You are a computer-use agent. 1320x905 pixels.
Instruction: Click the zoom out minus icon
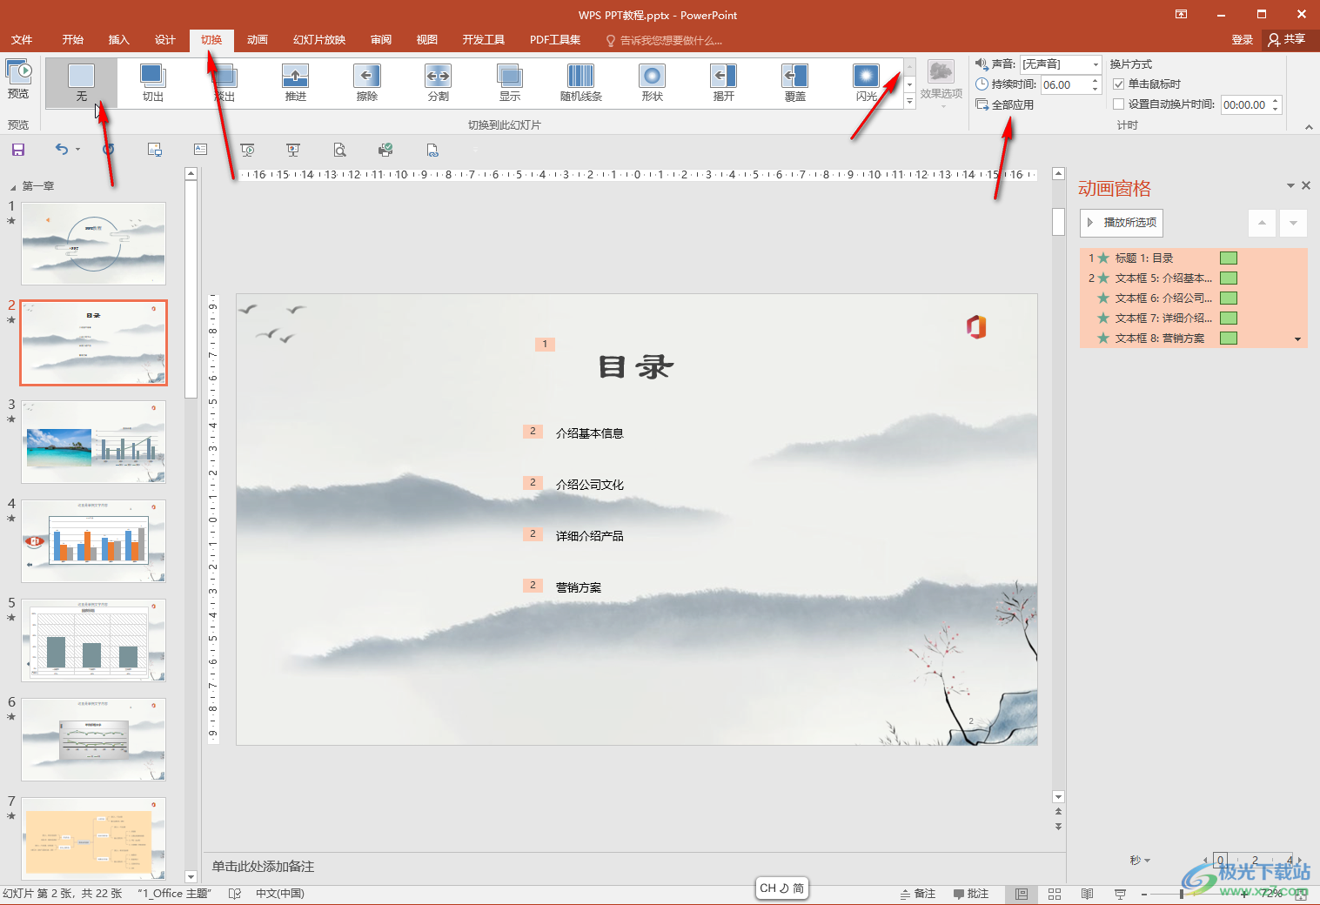click(1144, 894)
